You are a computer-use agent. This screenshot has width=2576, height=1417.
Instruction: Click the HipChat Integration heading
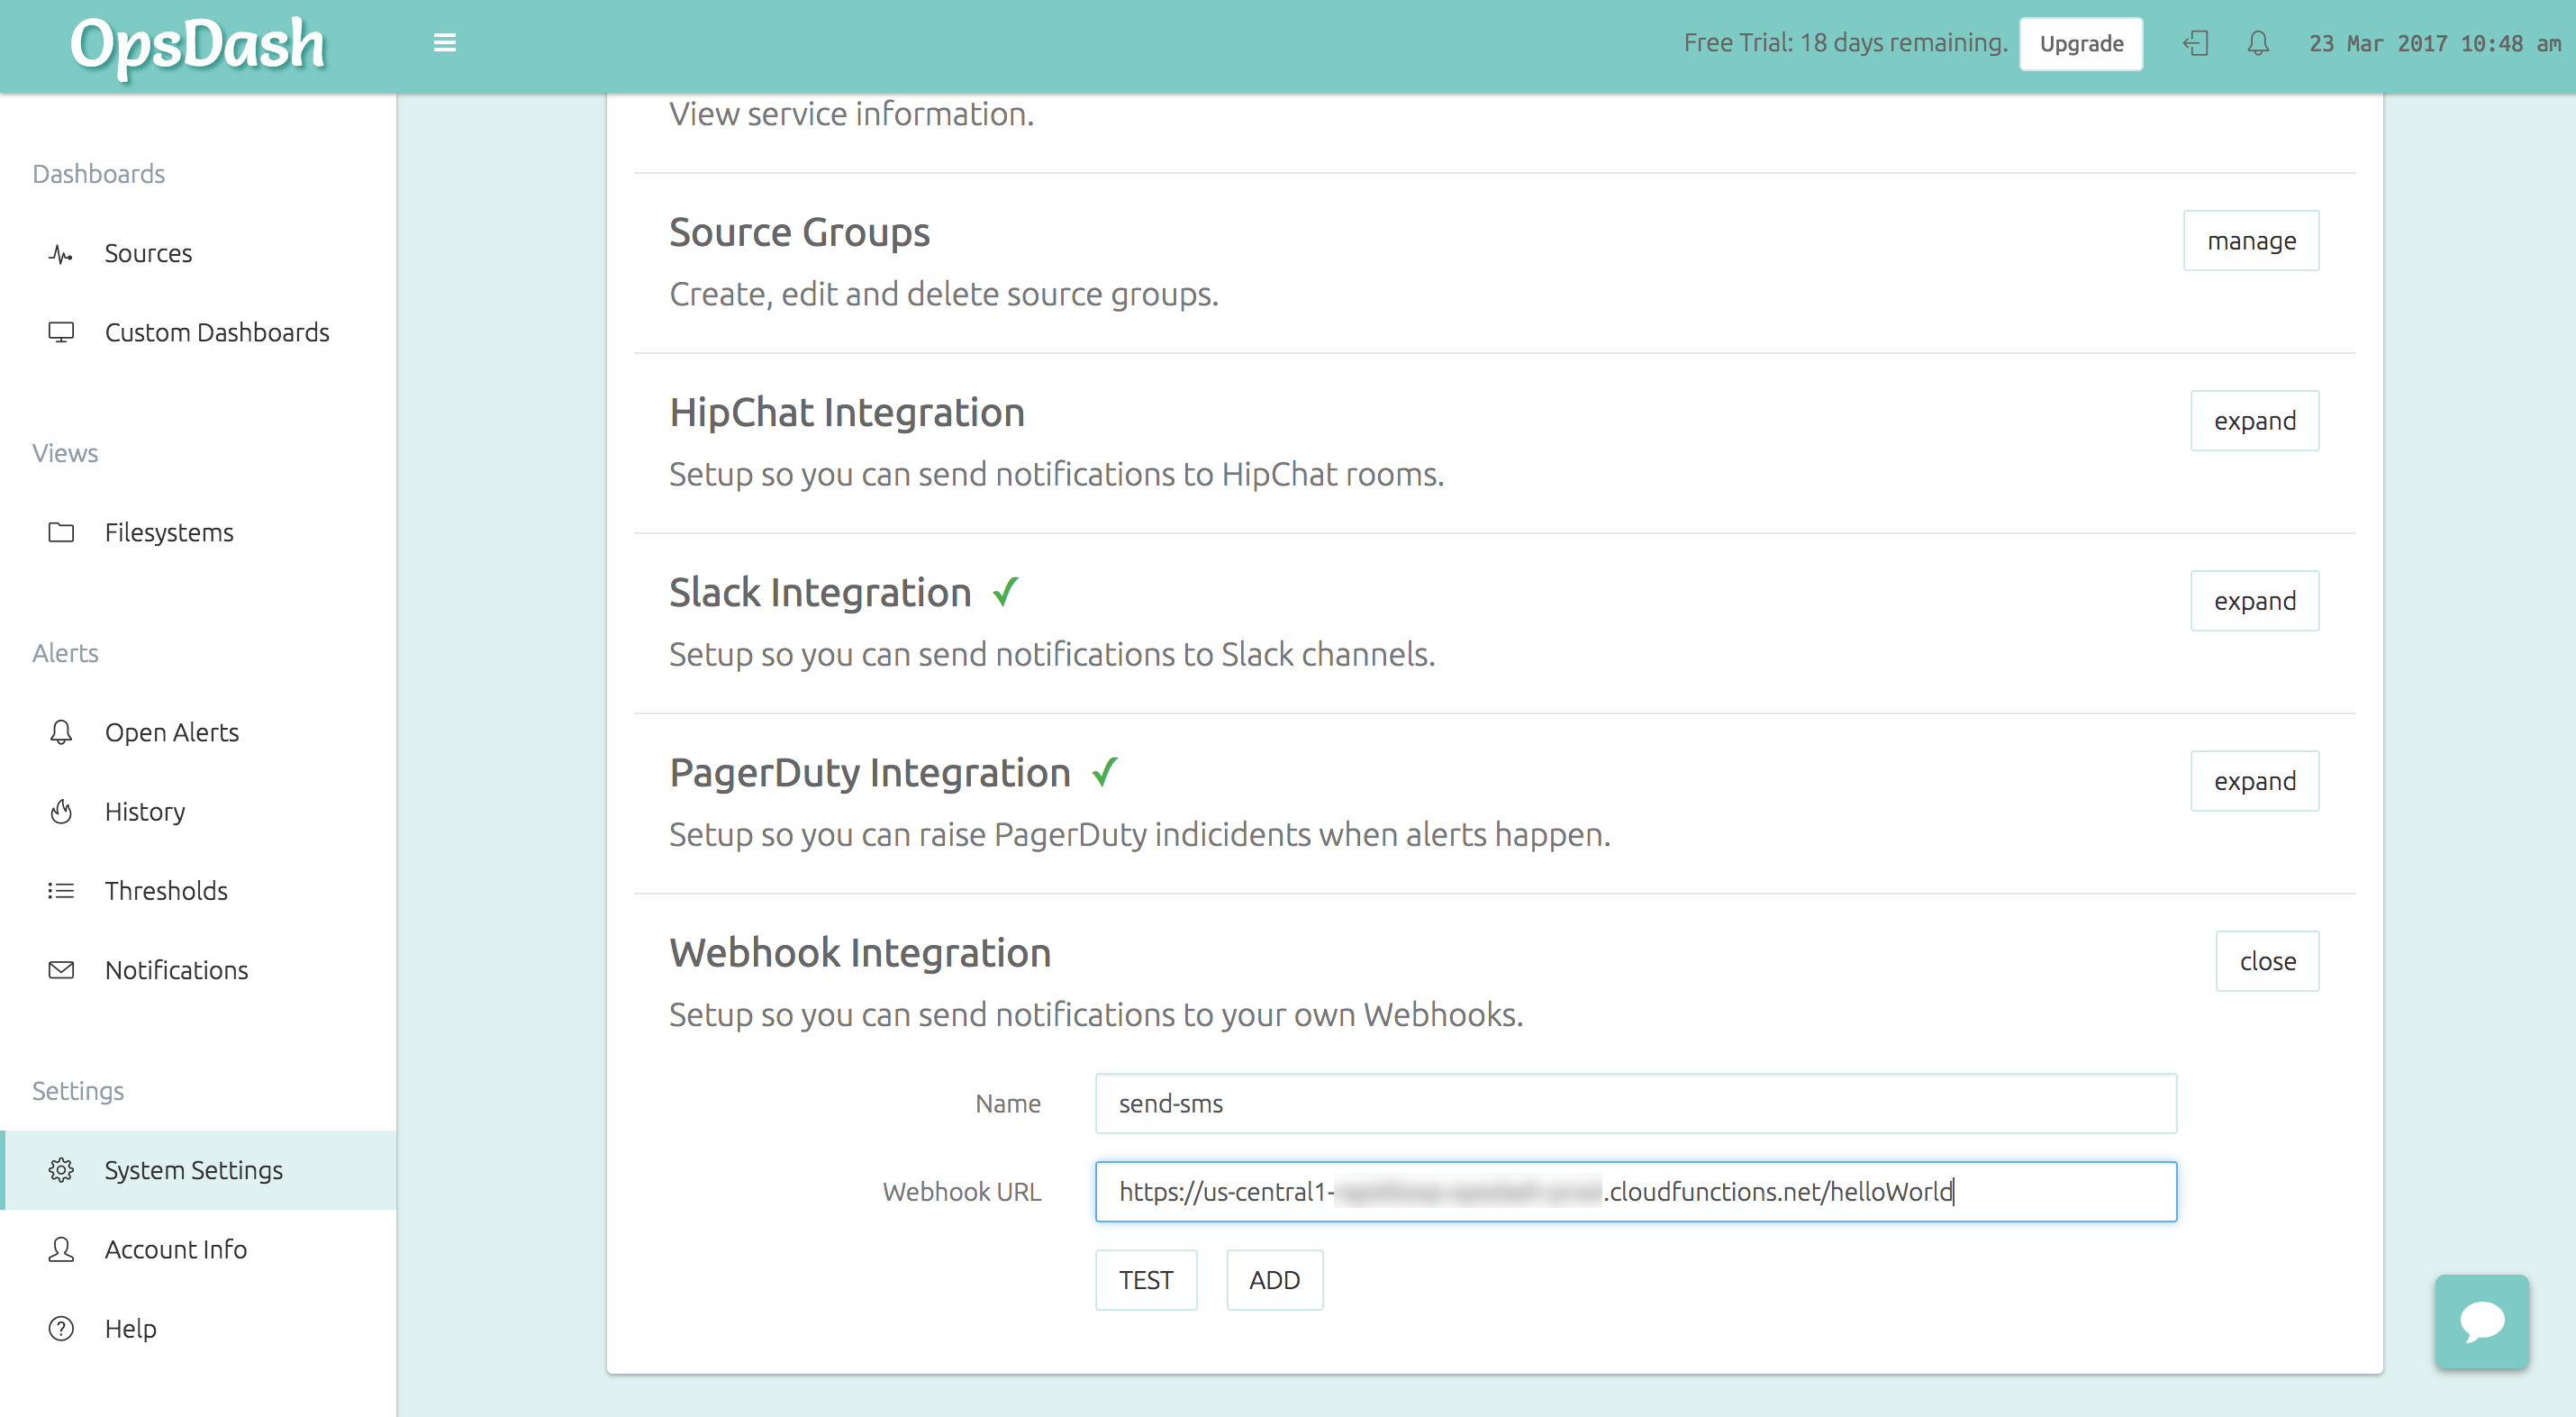click(x=847, y=412)
